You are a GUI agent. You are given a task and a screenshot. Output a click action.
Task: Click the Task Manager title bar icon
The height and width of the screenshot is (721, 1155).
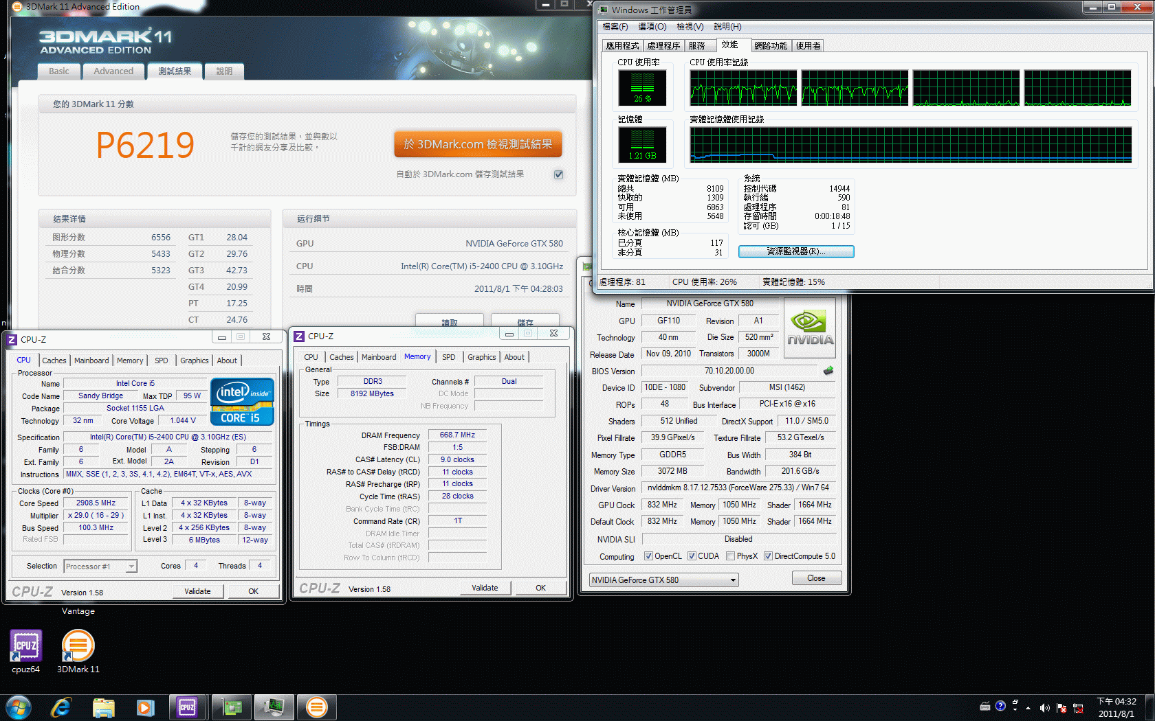[x=604, y=10]
